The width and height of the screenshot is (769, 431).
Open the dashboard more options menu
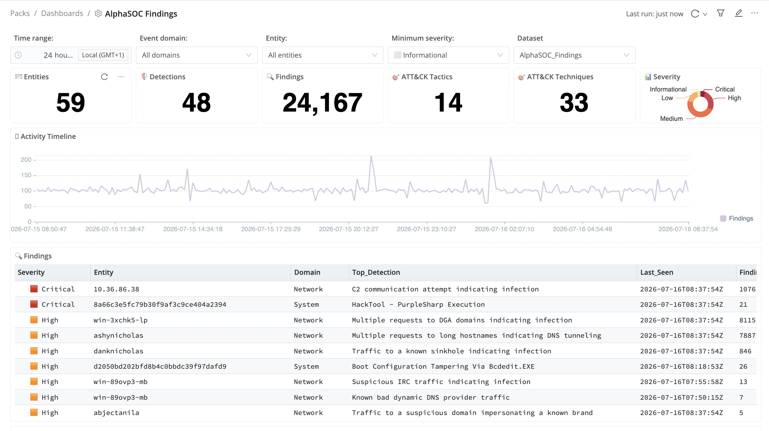(x=754, y=13)
